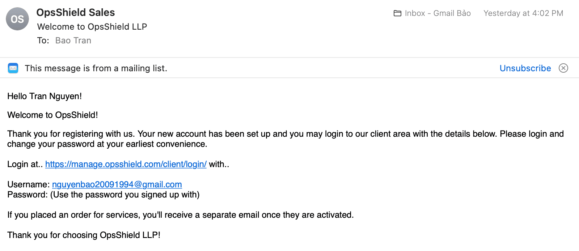Click the Yesterday at 4:02 PM timestamp
The width and height of the screenshot is (579, 251).
[523, 13]
